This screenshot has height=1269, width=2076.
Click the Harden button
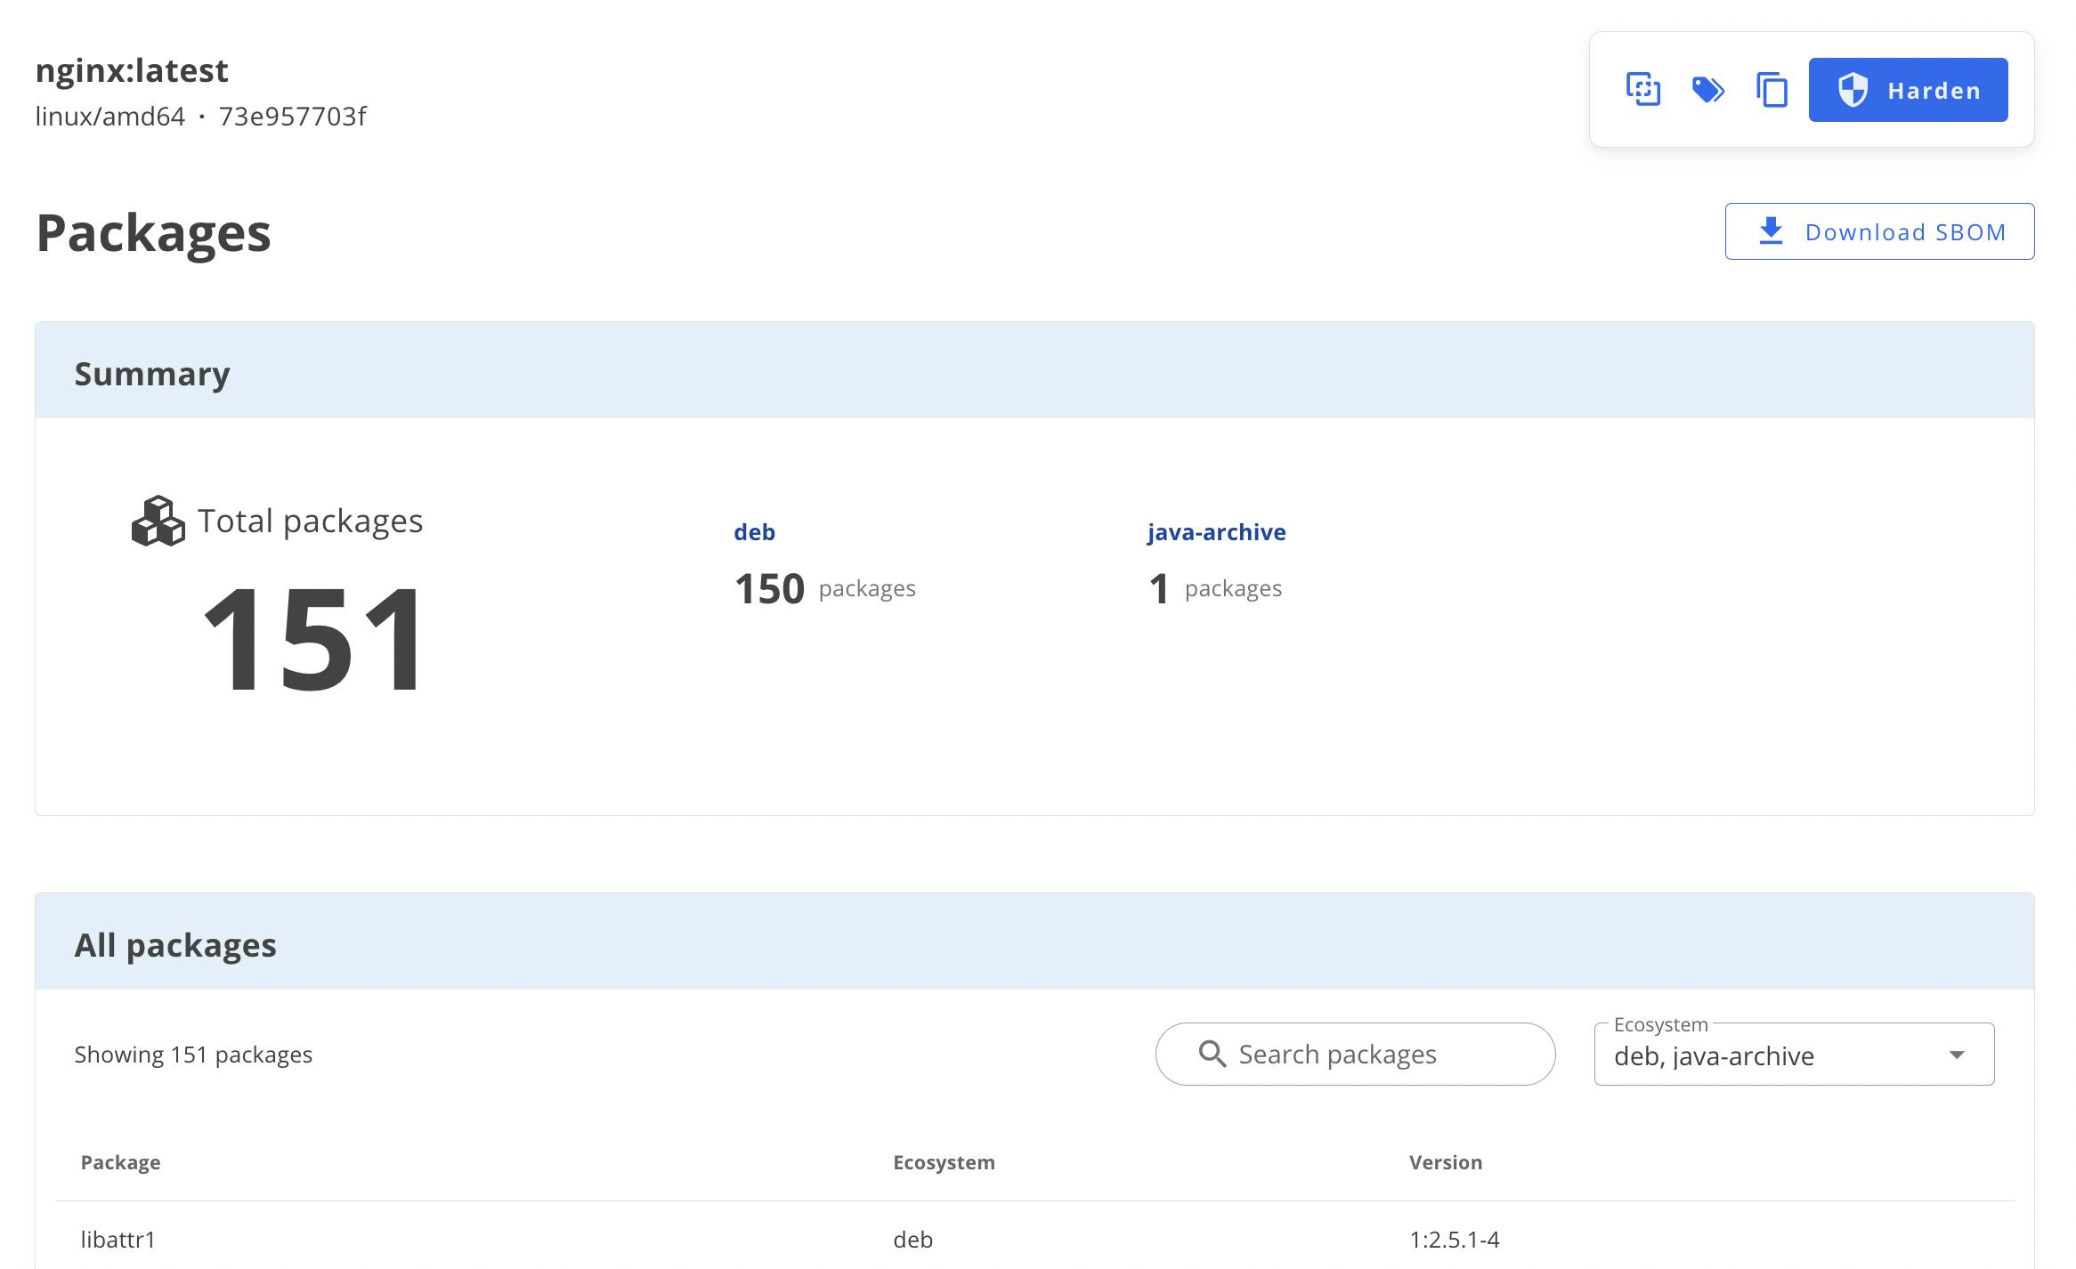pyautogui.click(x=1908, y=90)
